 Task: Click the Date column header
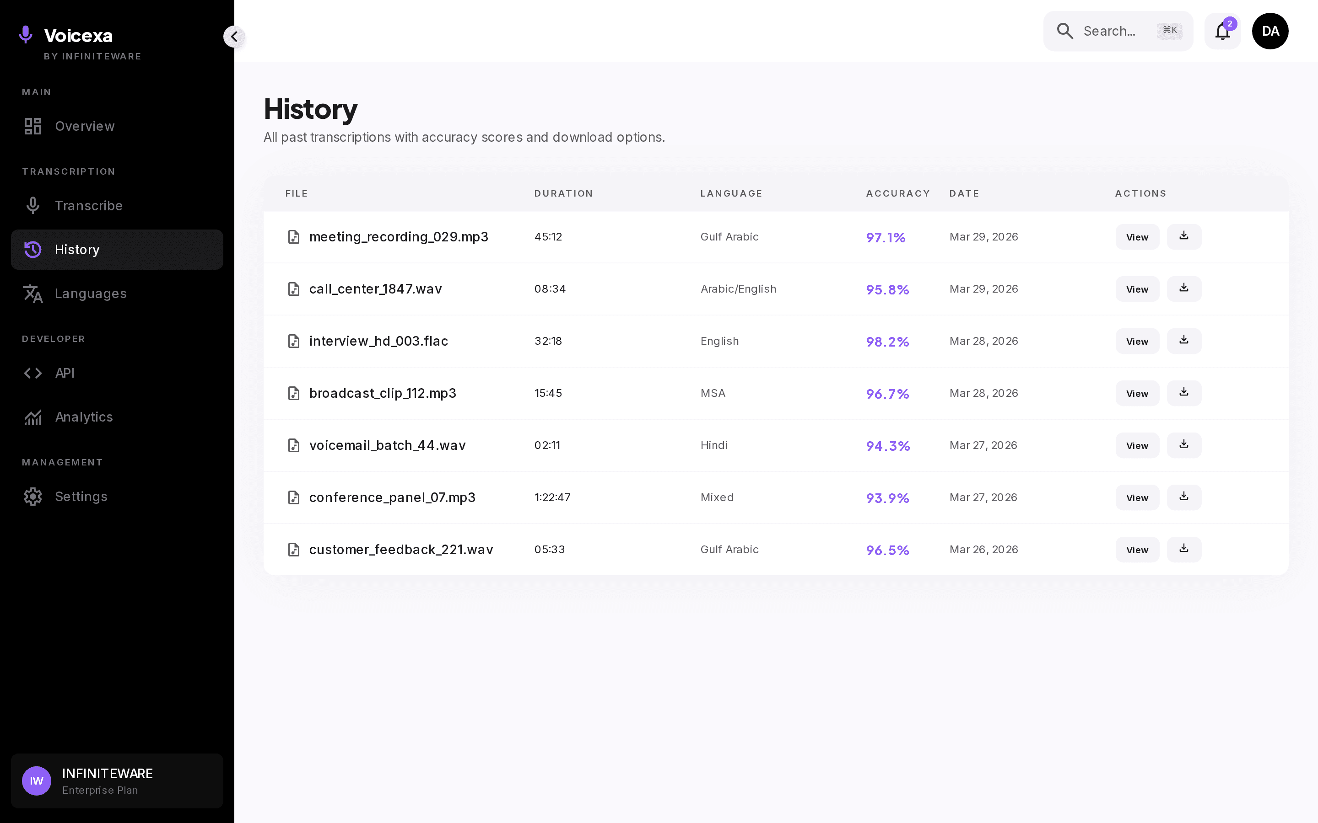click(x=964, y=194)
